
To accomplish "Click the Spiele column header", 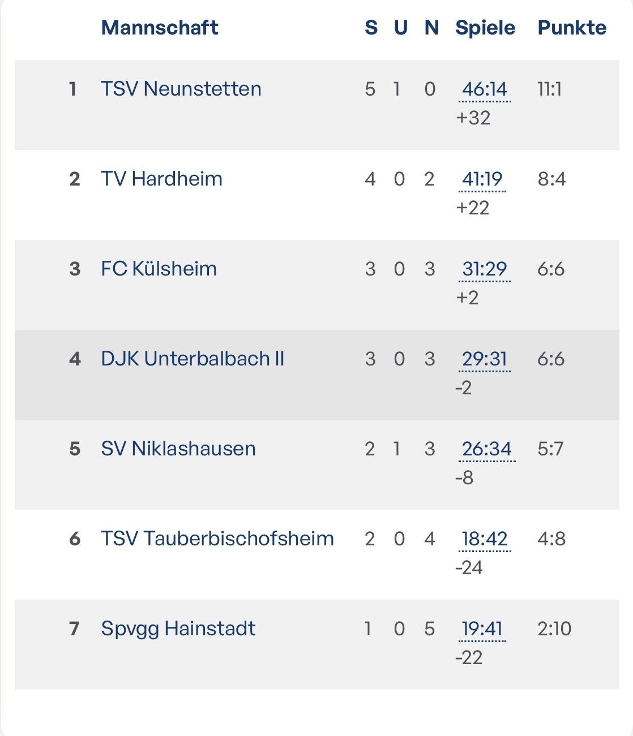I will 485,28.
